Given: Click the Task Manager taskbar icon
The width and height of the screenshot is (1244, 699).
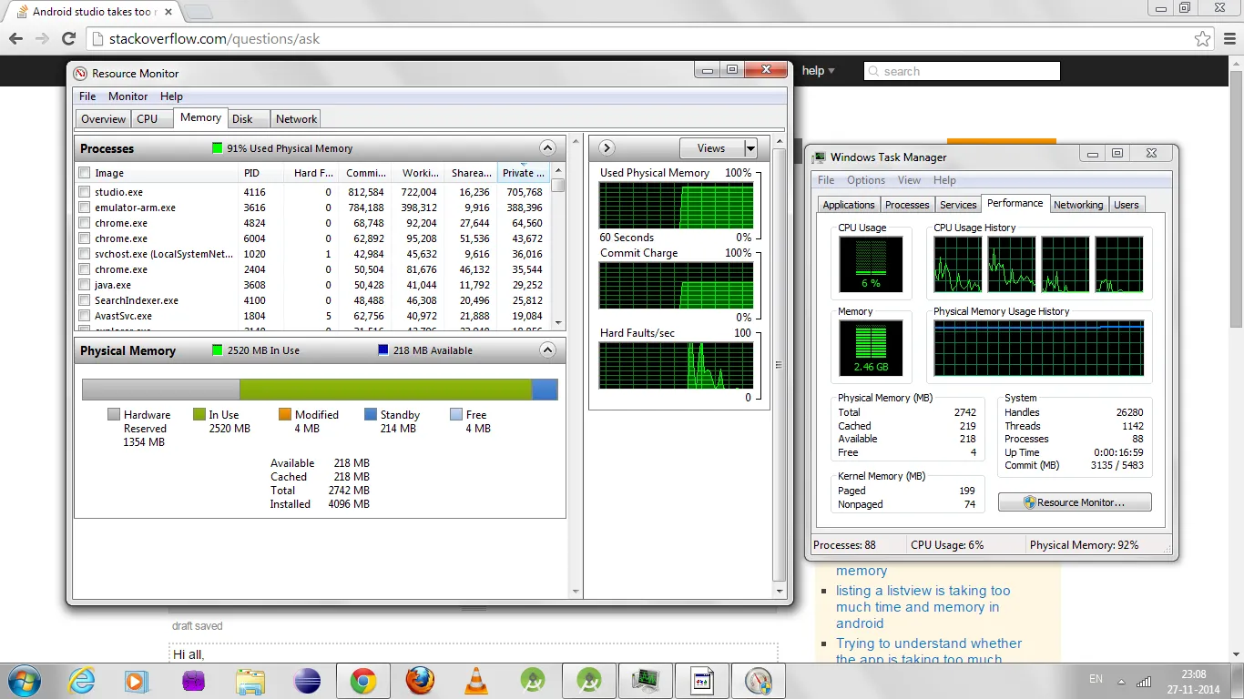Looking at the screenshot, I should tap(646, 681).
